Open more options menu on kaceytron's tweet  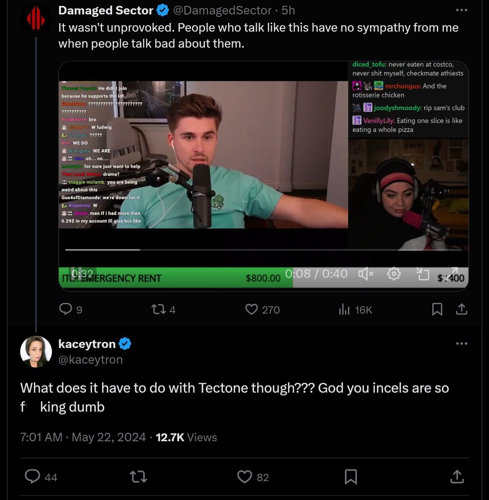[461, 344]
